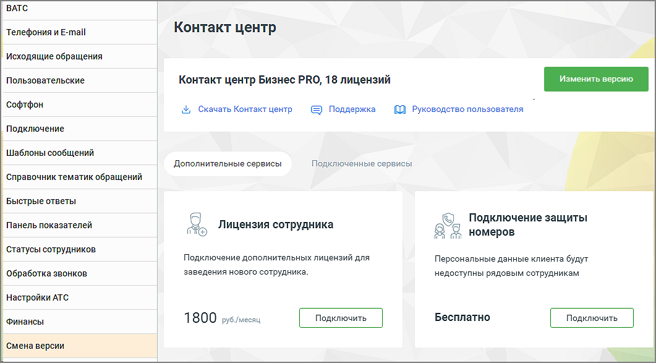Click Подключить for Подключение защиты номеров
656x363 pixels.
pyautogui.click(x=592, y=318)
